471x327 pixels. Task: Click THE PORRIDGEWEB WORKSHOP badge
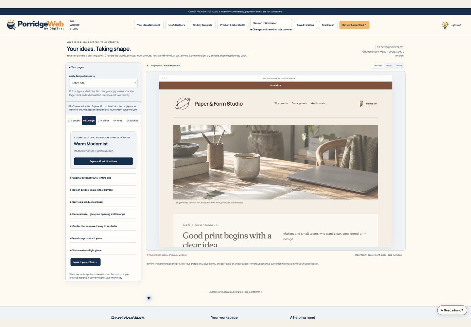click(x=390, y=47)
